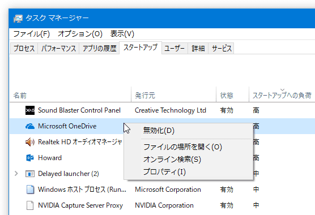Click the NVIDIA Capture Server Proxy icon

tap(30, 205)
